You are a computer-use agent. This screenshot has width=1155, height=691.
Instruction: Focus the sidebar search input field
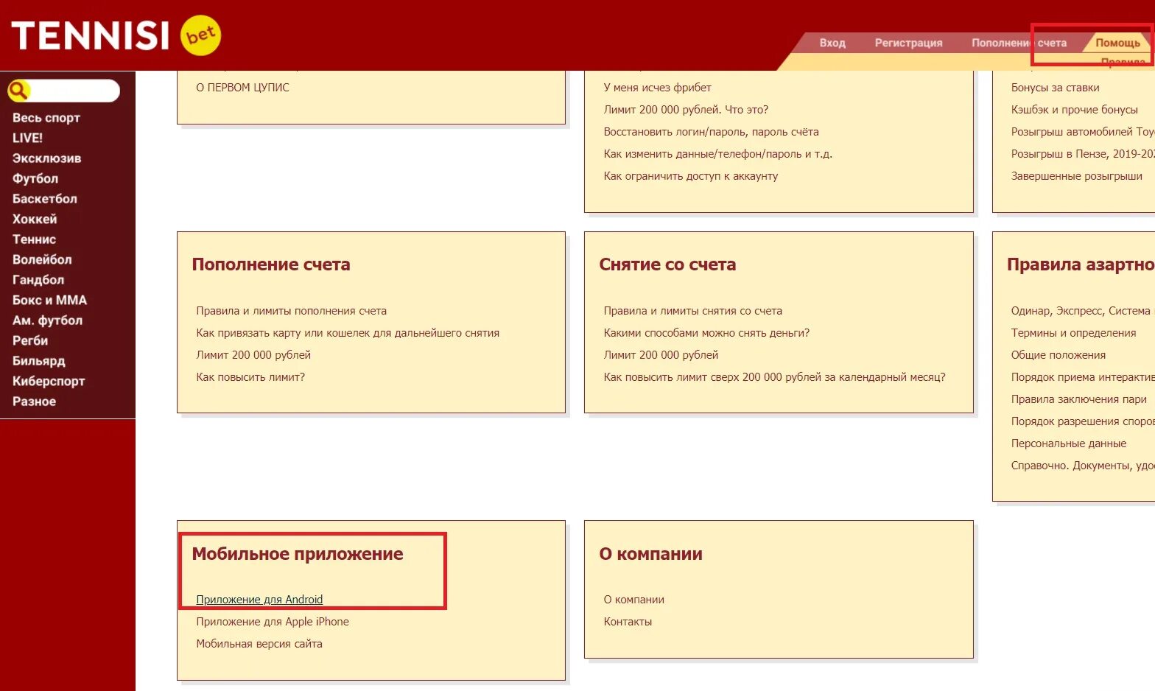pyautogui.click(x=74, y=91)
